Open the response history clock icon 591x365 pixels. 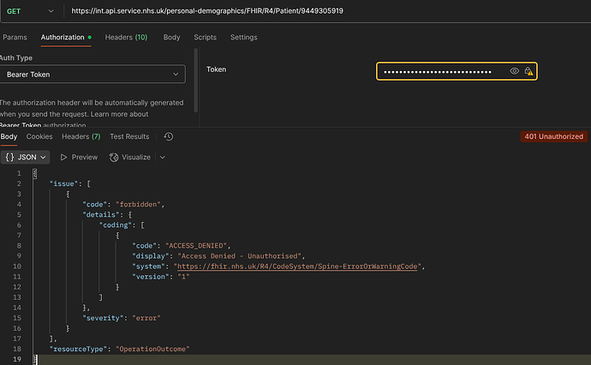tap(169, 136)
